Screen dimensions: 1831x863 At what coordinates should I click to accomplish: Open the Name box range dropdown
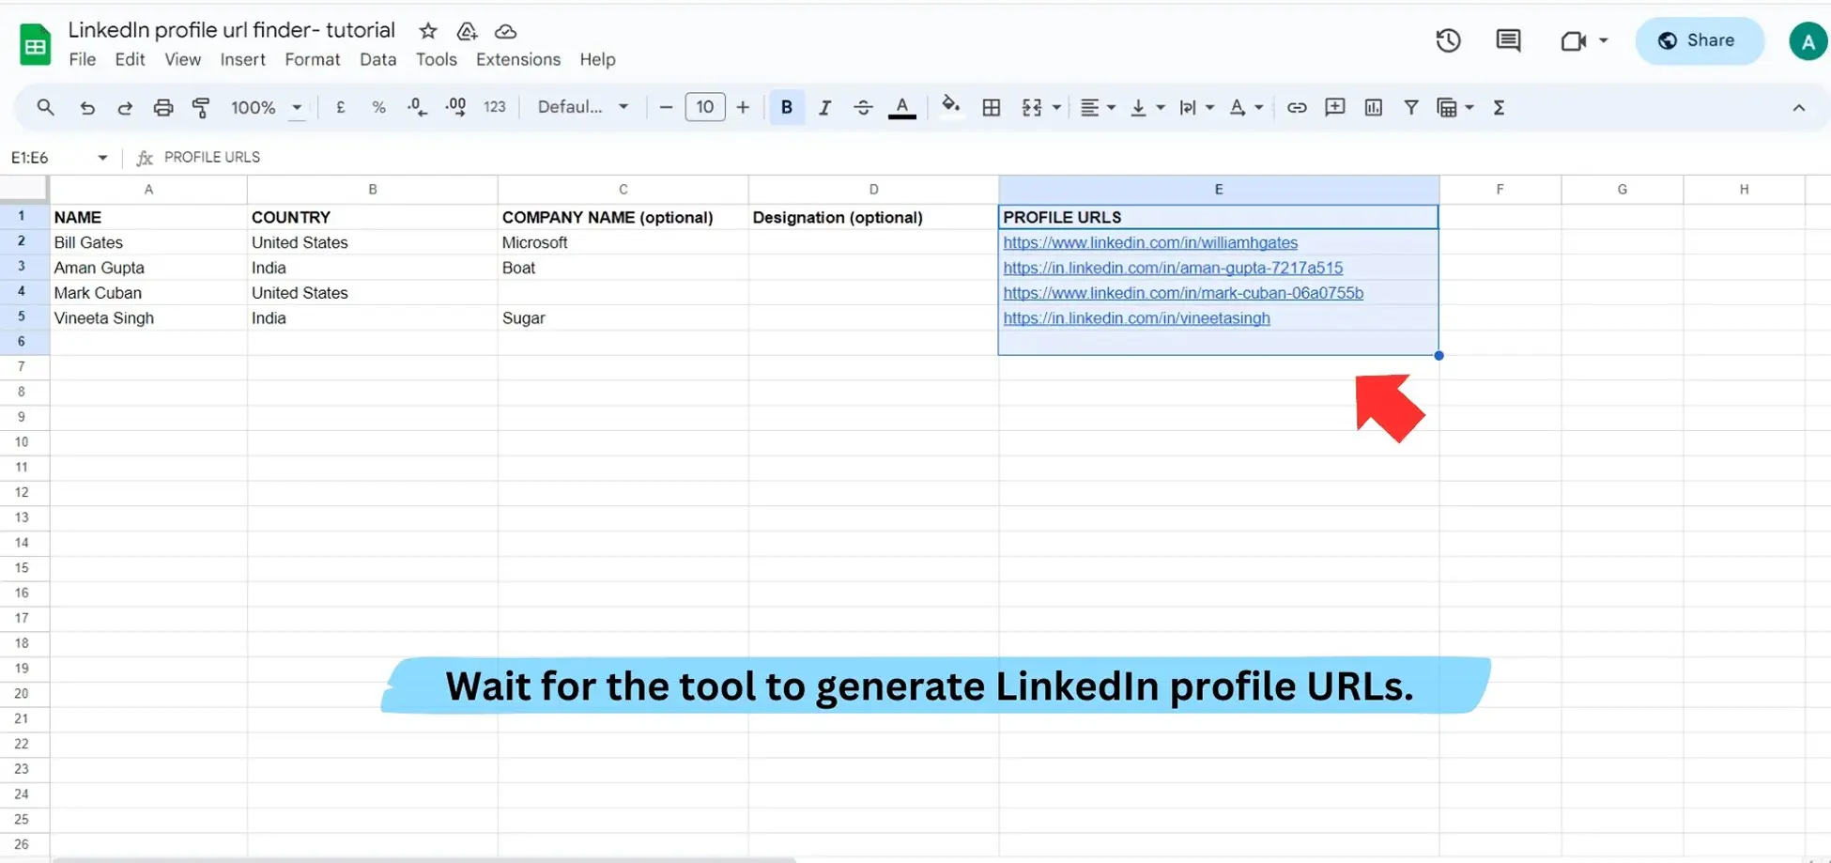(102, 157)
